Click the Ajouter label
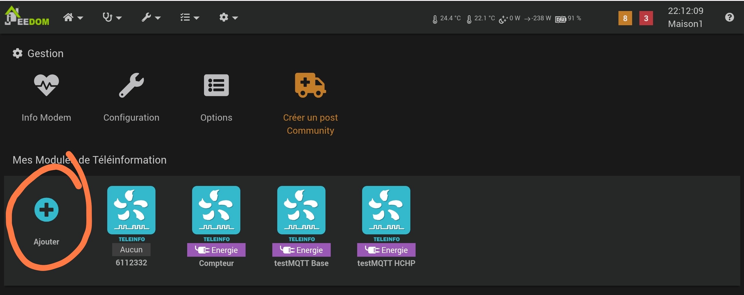The height and width of the screenshot is (295, 744). (46, 242)
